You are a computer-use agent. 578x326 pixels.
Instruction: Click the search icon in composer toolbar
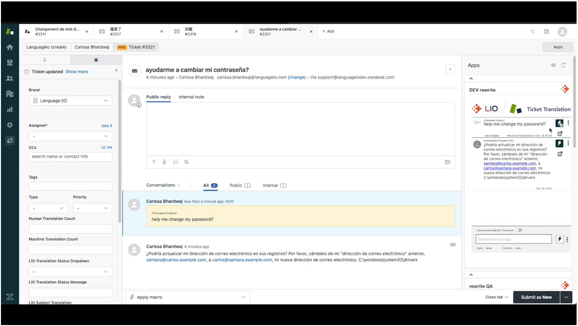tap(187, 162)
